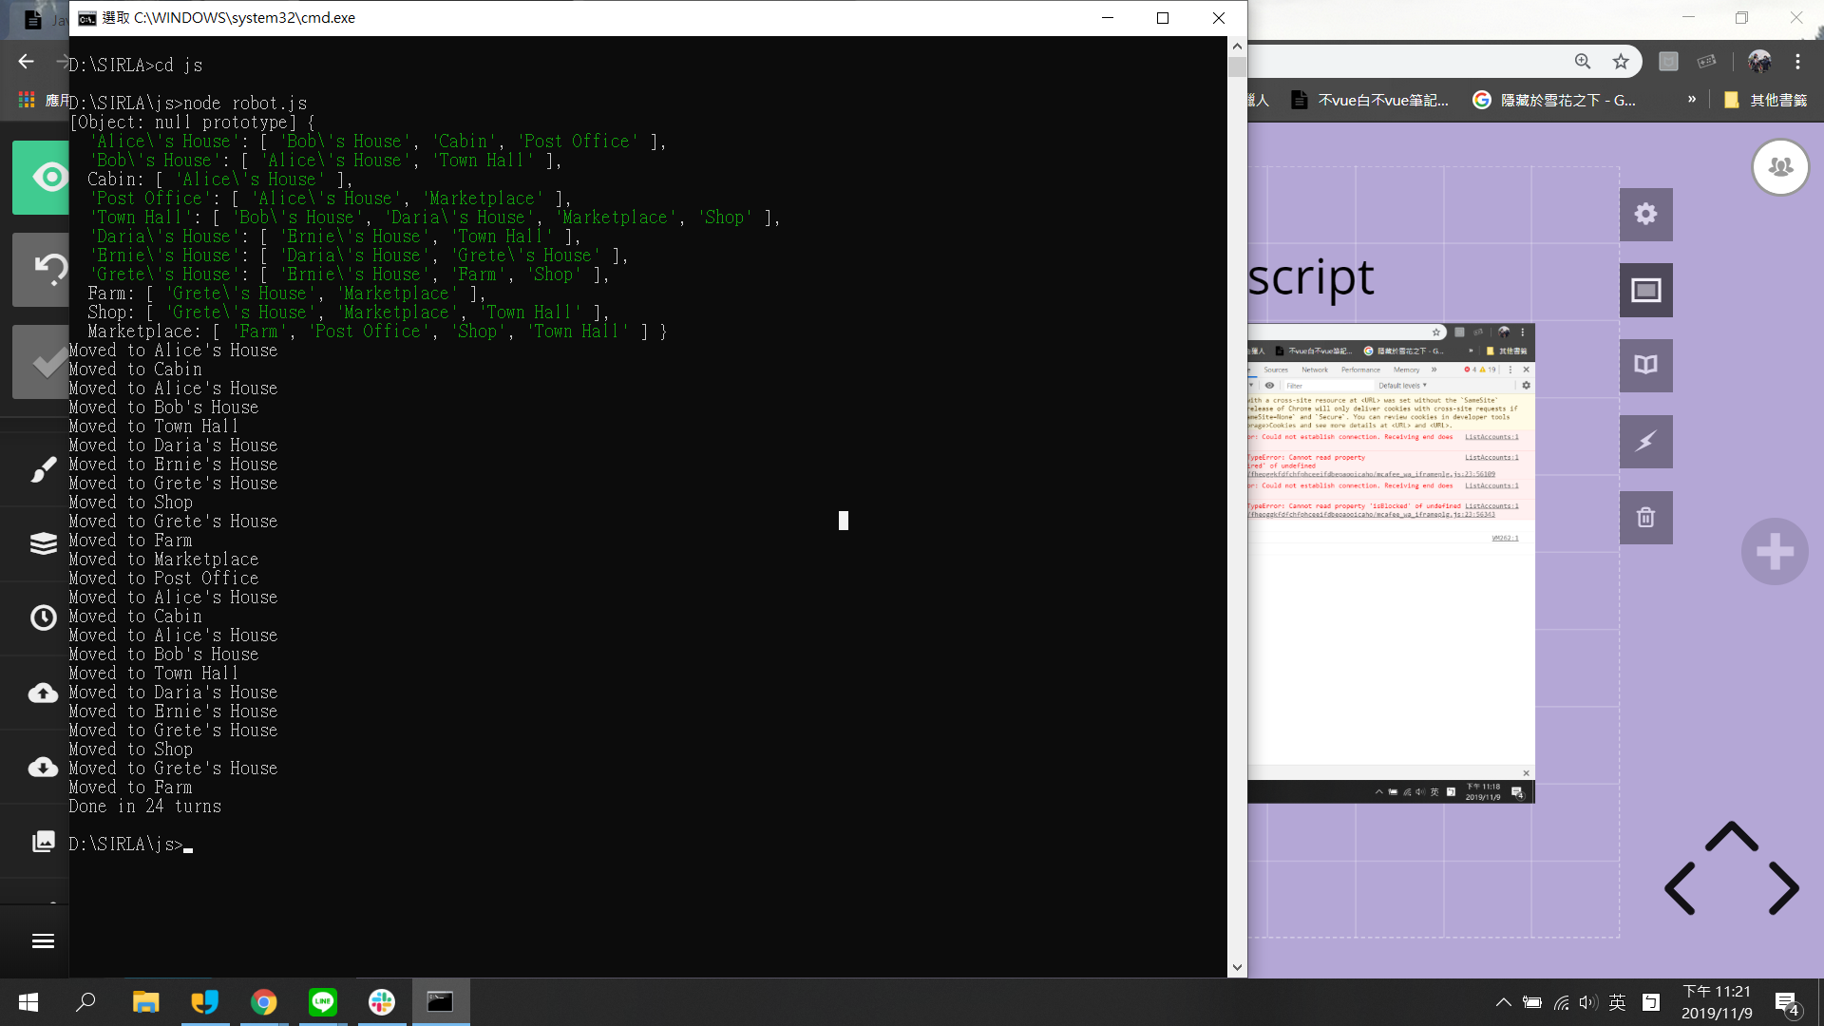
Task: Click the right chevron navigation arrow
Action: (1783, 888)
